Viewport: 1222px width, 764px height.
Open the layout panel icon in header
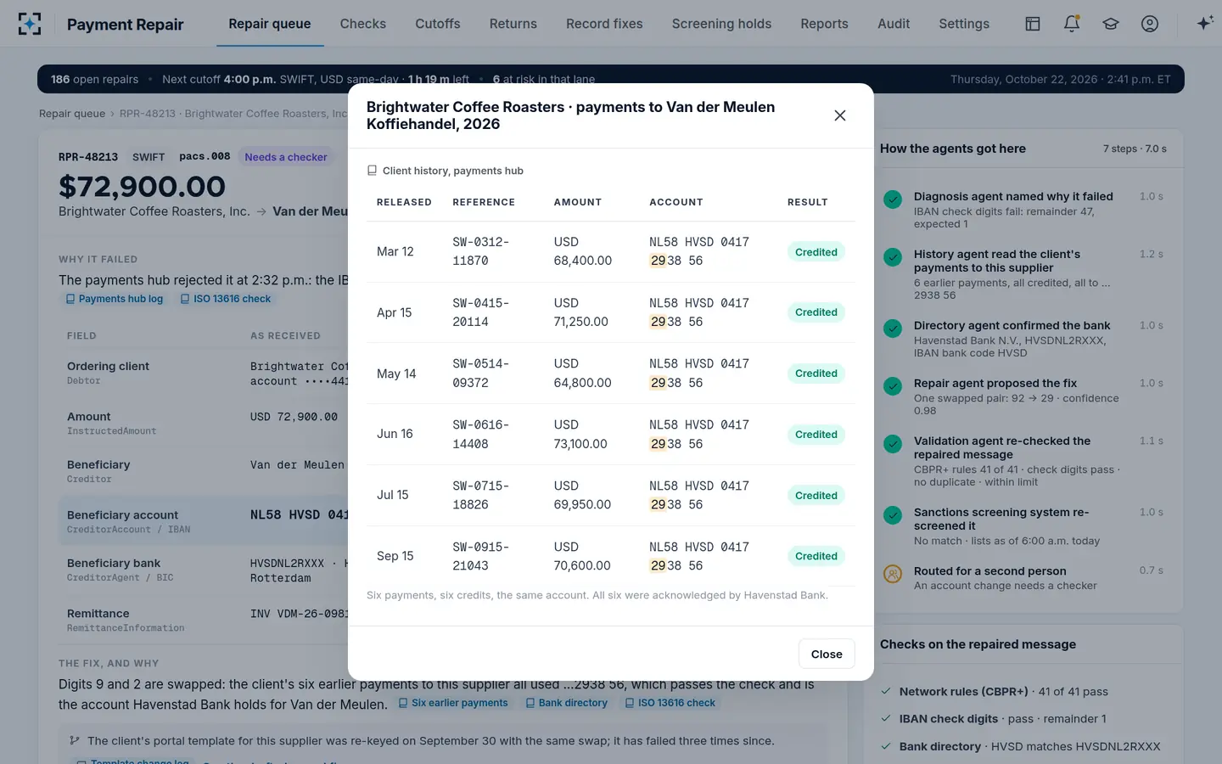pos(1033,24)
